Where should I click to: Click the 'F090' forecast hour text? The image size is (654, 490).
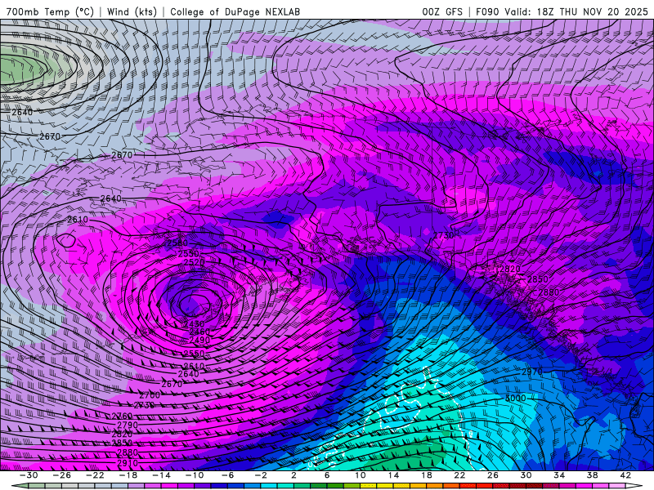(x=487, y=11)
